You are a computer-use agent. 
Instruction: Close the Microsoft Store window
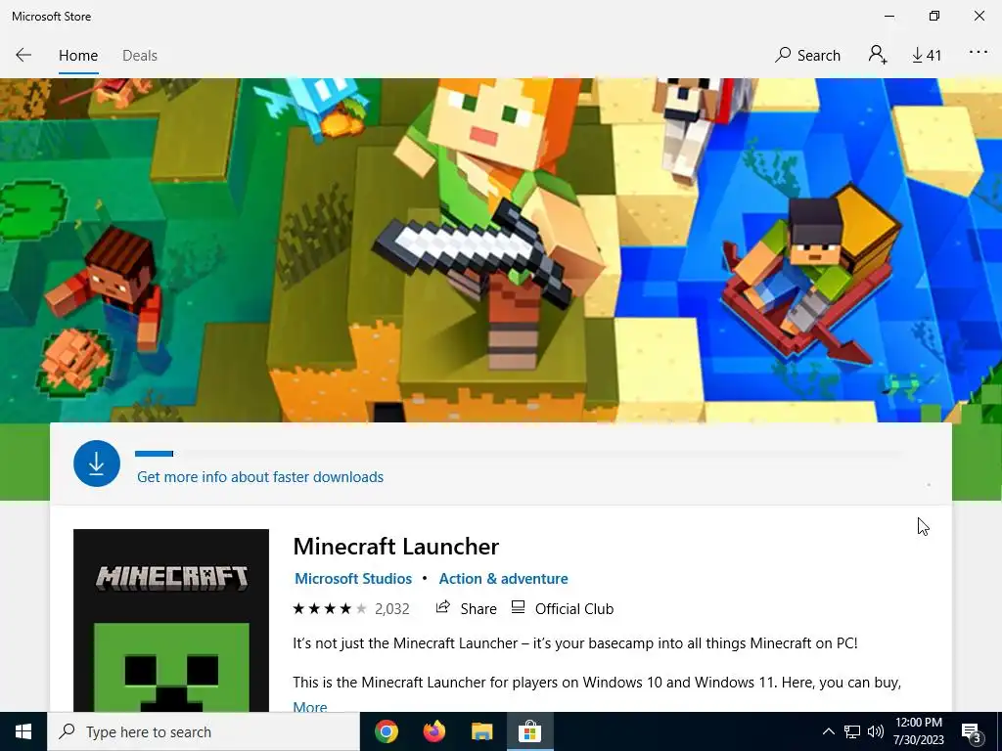(x=979, y=16)
